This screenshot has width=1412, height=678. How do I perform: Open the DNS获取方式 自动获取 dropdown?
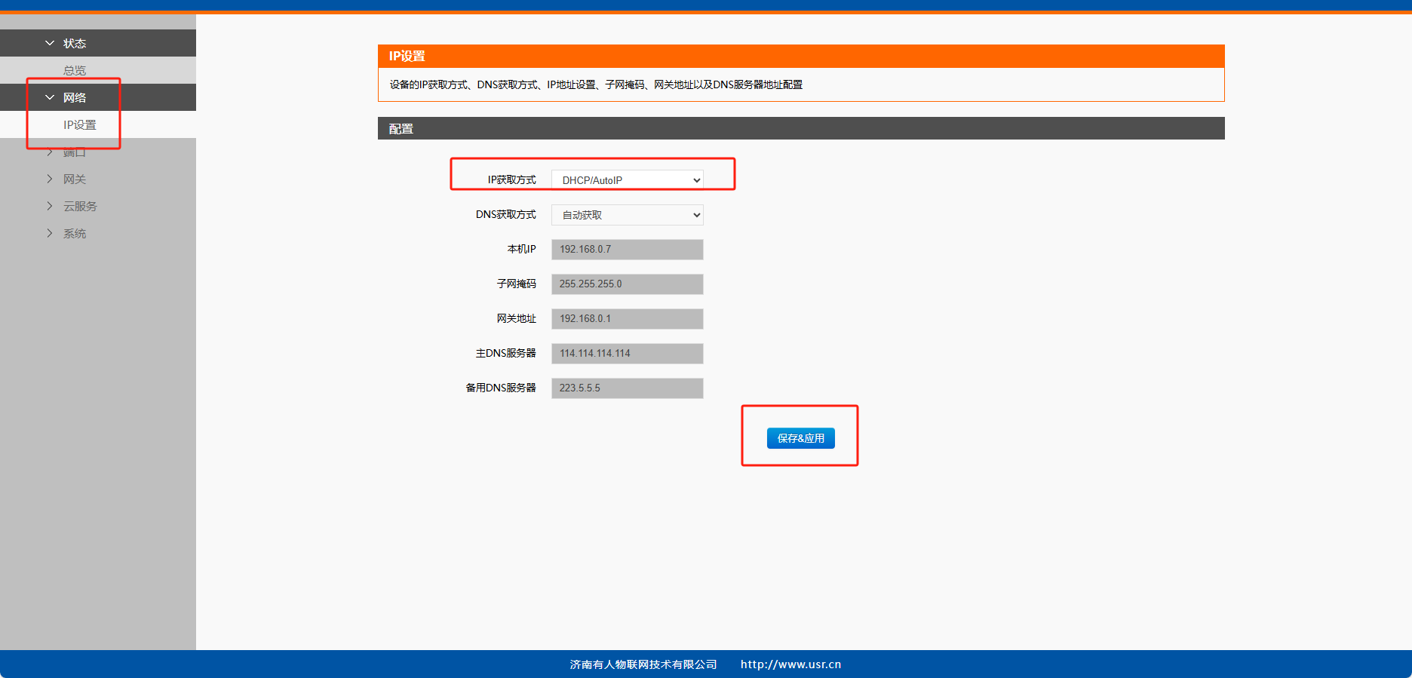point(627,215)
